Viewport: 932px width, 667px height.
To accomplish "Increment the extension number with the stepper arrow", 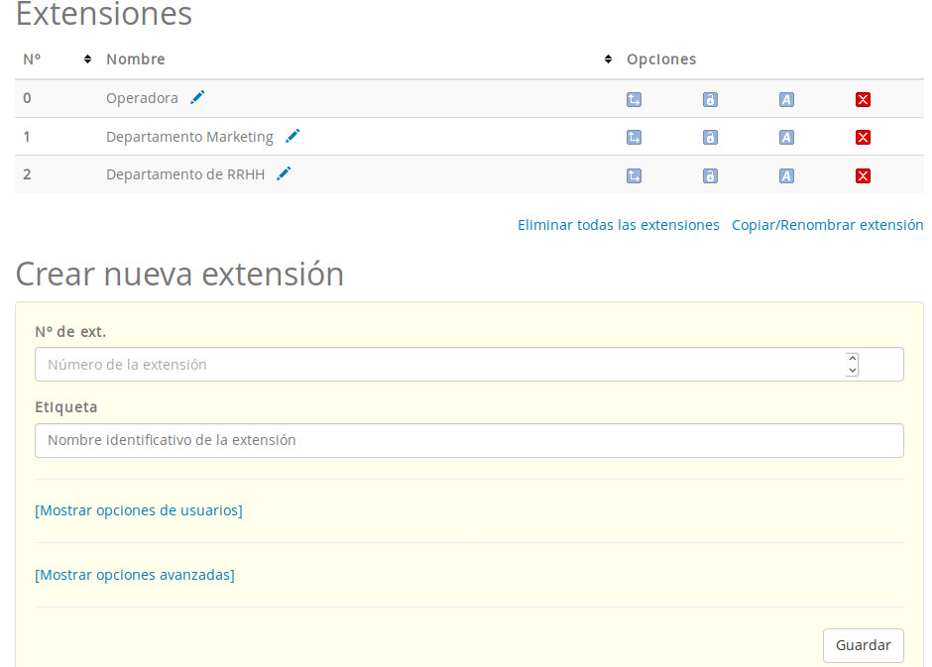I will [851, 358].
